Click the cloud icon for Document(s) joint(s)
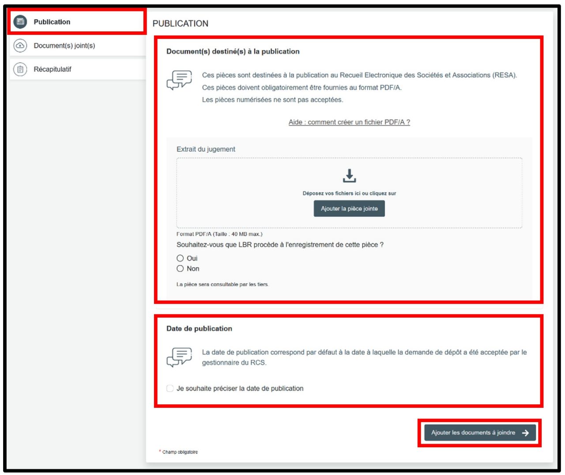The height and width of the screenshot is (475, 565). coord(20,45)
